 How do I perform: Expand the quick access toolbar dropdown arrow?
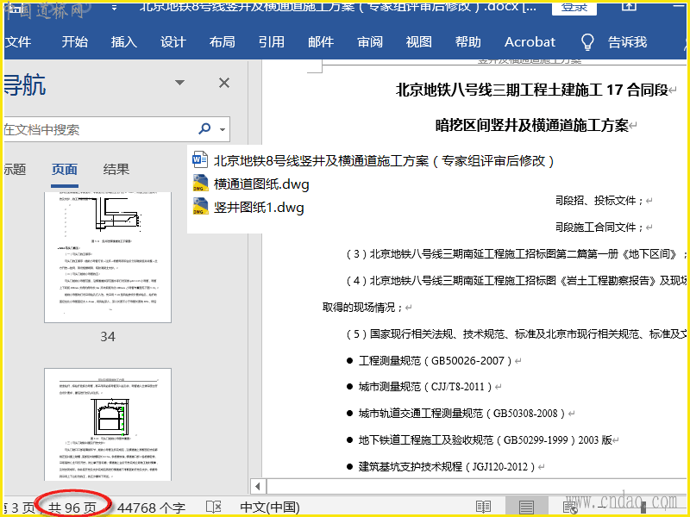[x=115, y=8]
